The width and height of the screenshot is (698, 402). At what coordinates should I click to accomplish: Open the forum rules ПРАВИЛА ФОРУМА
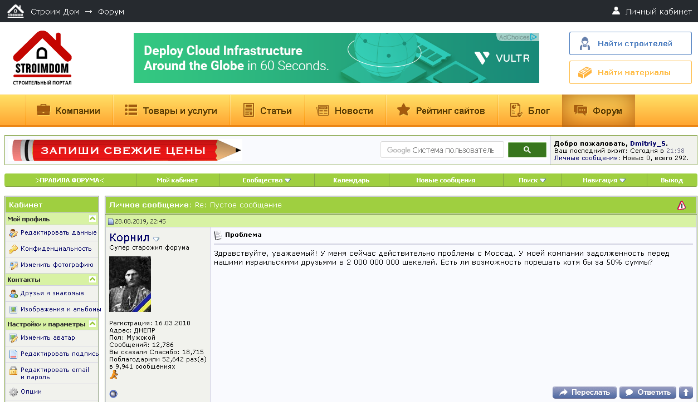point(70,180)
